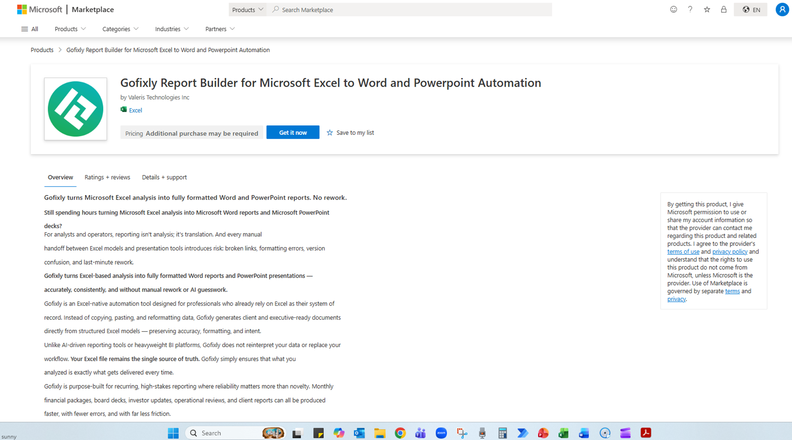Click the feedback smiley face icon
Screen dimensions: 792x440
673,9
